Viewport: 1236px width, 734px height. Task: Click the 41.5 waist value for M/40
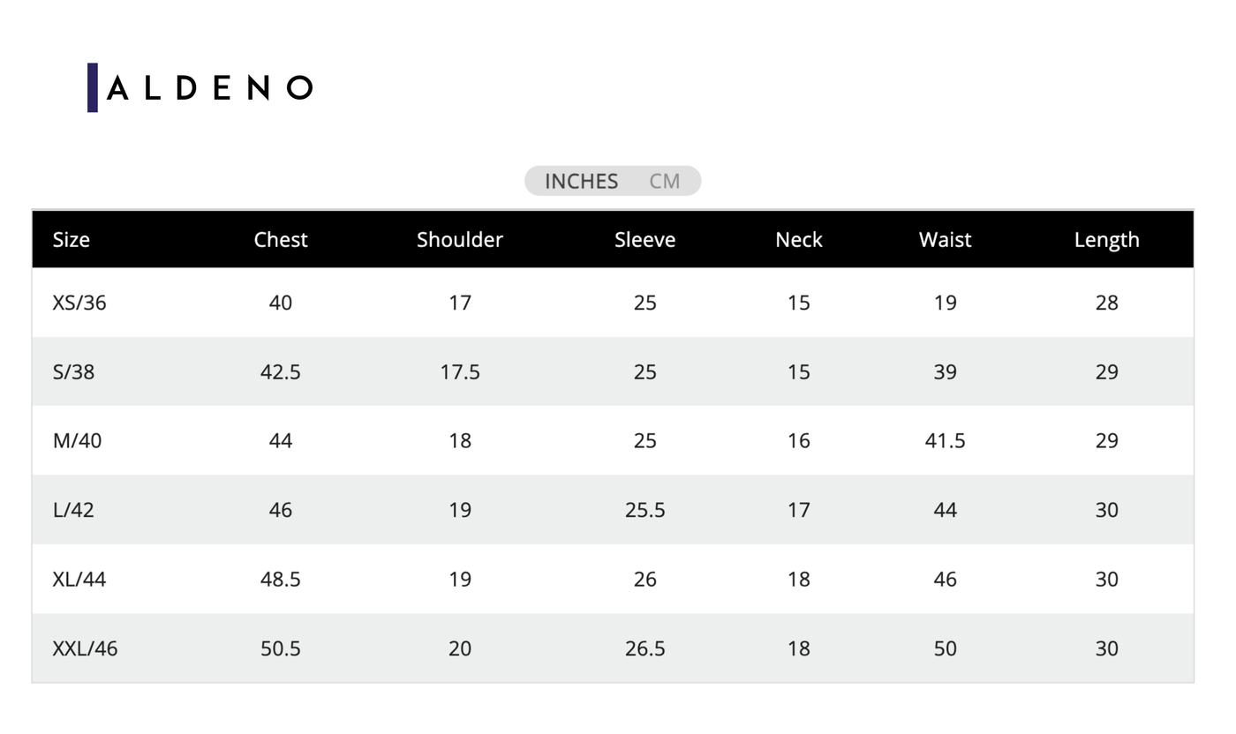[x=945, y=441]
